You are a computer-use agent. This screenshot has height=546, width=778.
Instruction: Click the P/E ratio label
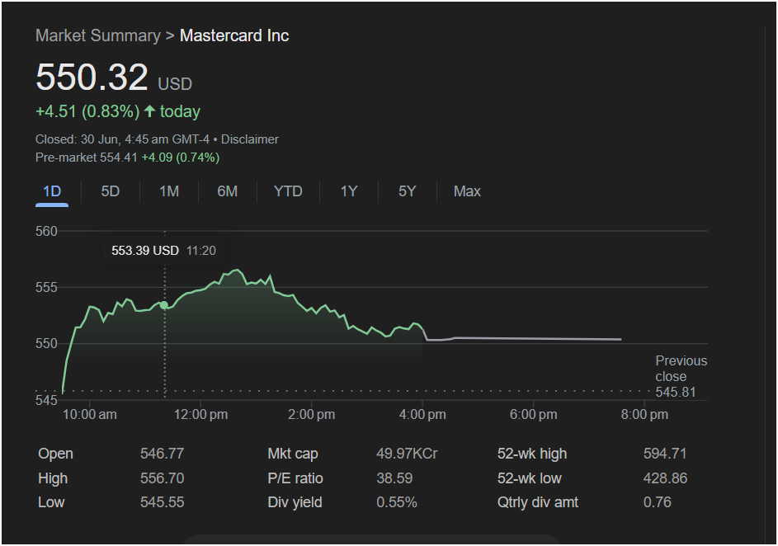click(x=295, y=478)
